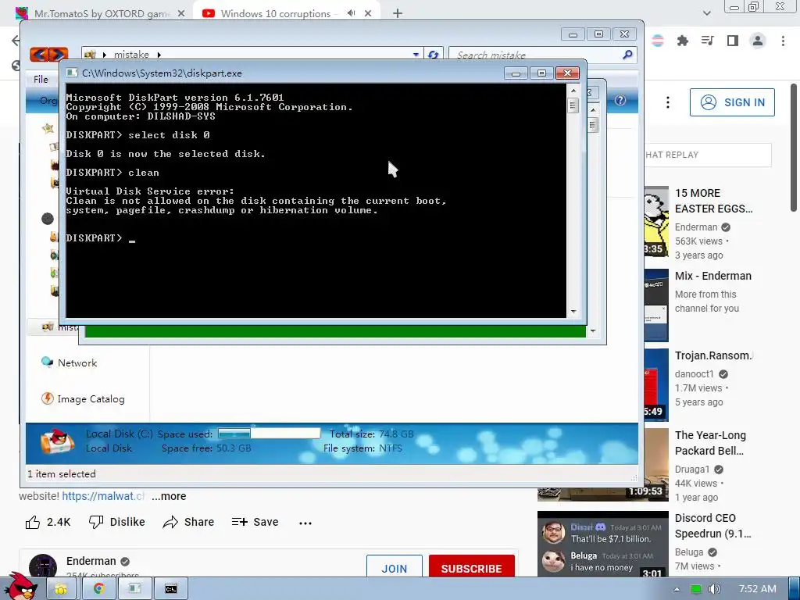Open The Year-Long Packard Bell video

pyautogui.click(x=710, y=443)
